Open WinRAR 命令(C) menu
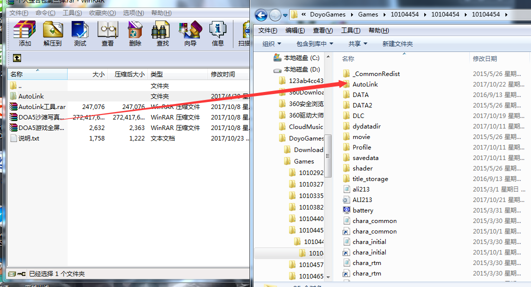 pos(46,13)
